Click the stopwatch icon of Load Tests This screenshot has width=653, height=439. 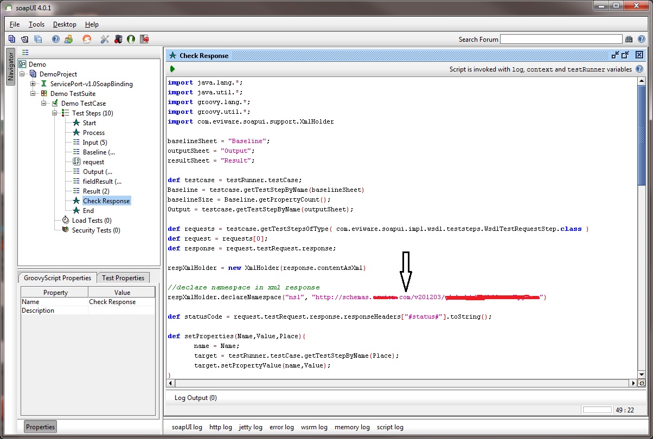coord(66,221)
